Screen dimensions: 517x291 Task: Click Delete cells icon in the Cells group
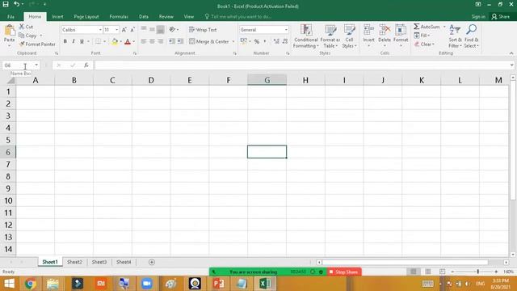(x=385, y=31)
